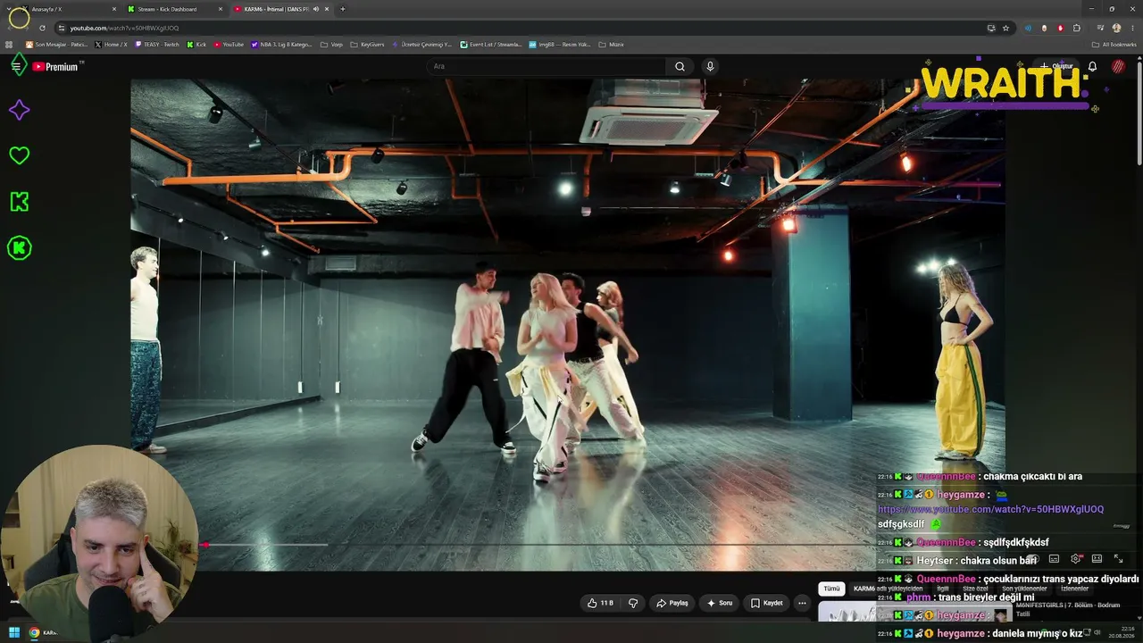The width and height of the screenshot is (1143, 643).
Task: Dislike the video with thumbs down
Action: point(633,603)
